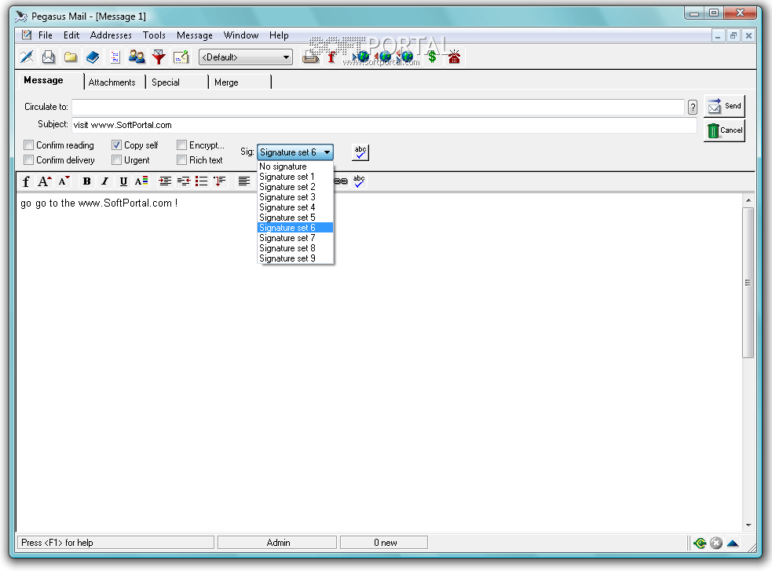Click the insert hyperlink chain icon

point(341,181)
